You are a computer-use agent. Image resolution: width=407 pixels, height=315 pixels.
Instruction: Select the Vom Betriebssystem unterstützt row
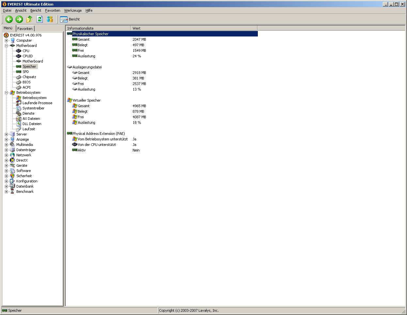(103, 139)
